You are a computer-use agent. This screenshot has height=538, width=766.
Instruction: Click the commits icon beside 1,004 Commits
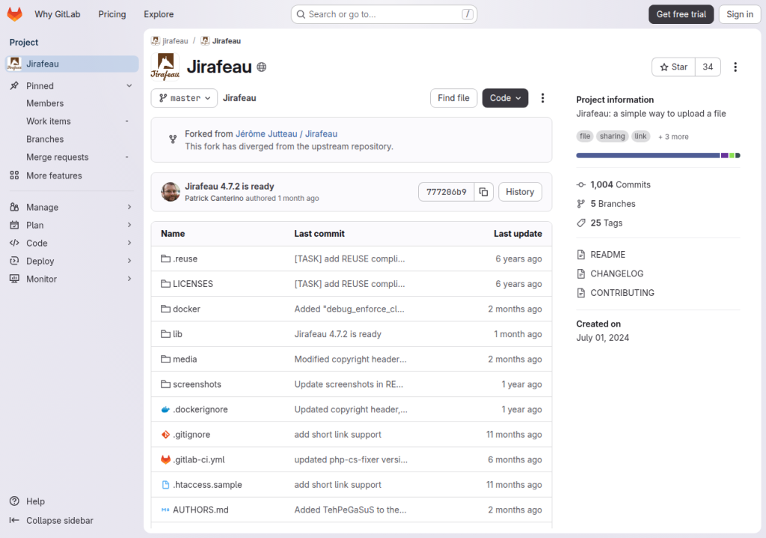point(580,185)
